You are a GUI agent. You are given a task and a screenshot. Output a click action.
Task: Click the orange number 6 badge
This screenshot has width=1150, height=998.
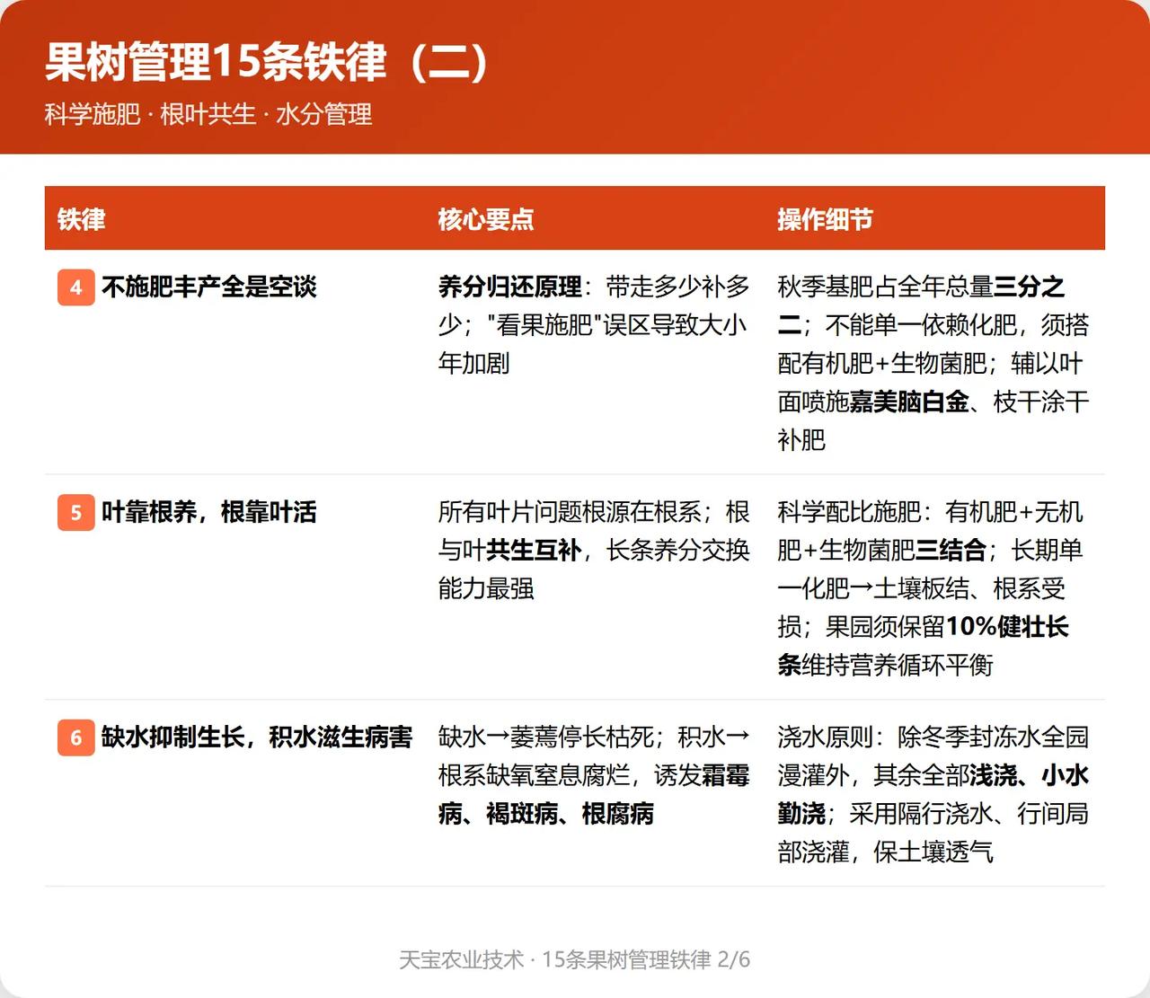click(x=76, y=737)
